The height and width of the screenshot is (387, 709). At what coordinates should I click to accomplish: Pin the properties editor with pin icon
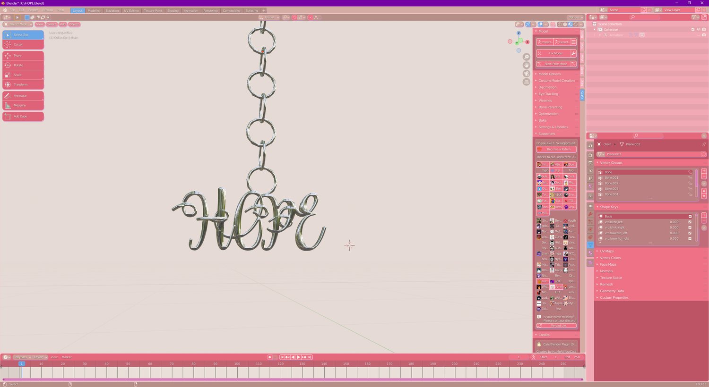704,144
